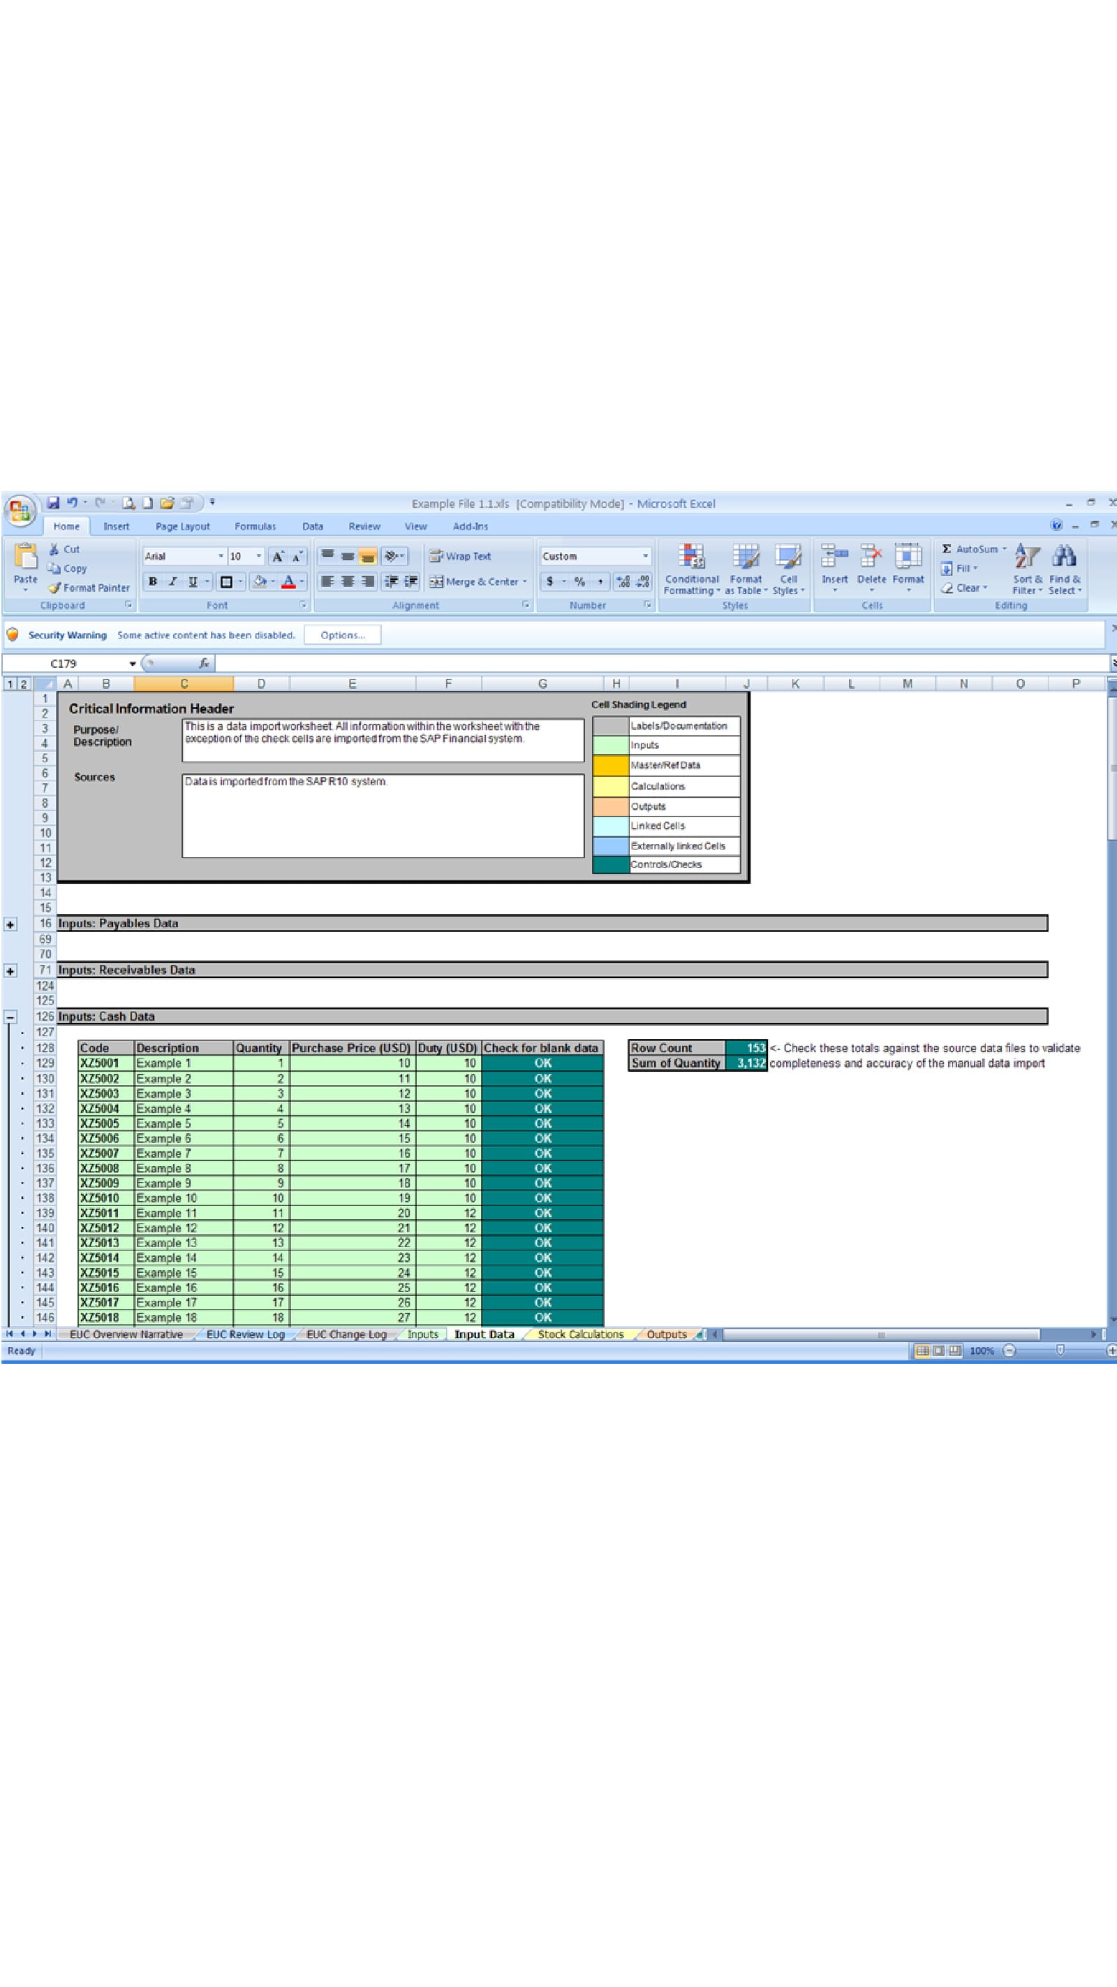1117x1987 pixels.
Task: Click the Options button in Security Warning bar
Action: click(x=341, y=635)
